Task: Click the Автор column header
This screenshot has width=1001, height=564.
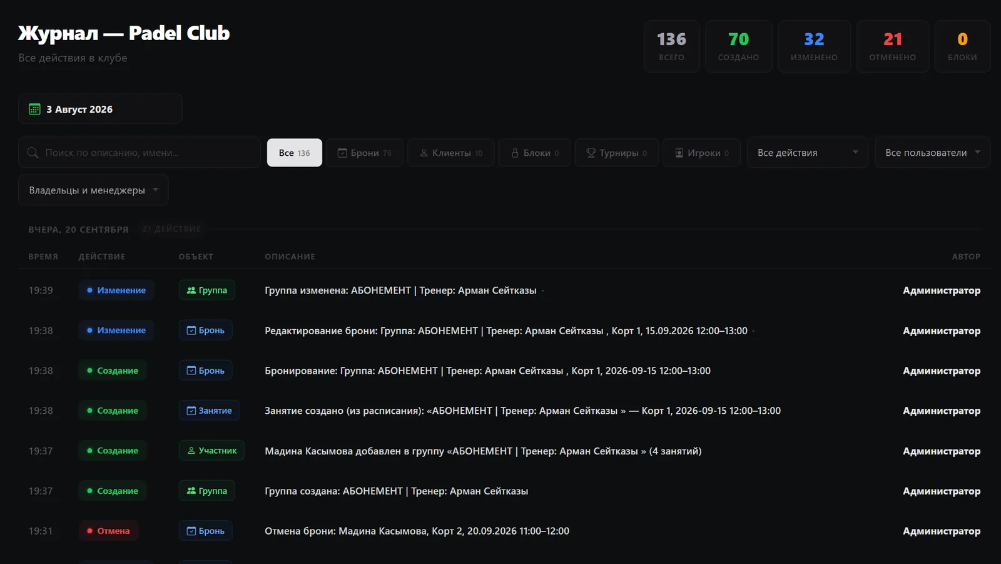Action: coord(967,257)
